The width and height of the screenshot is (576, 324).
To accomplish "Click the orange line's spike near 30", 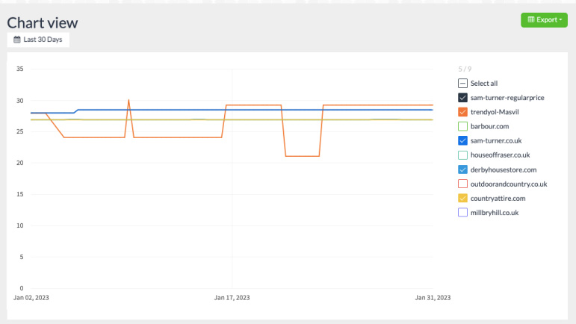I will (128, 101).
